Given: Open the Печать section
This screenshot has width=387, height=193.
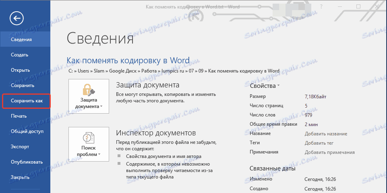Looking at the screenshot, I should 25,116.
